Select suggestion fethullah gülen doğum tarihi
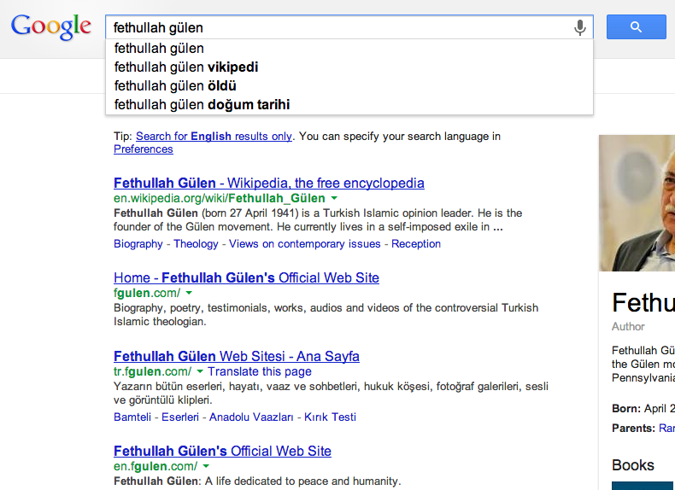The height and width of the screenshot is (490, 675). pyautogui.click(x=349, y=104)
